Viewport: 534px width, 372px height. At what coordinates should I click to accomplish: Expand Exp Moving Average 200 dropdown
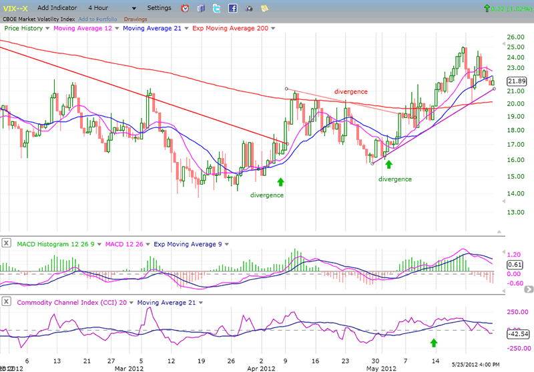coord(270,29)
